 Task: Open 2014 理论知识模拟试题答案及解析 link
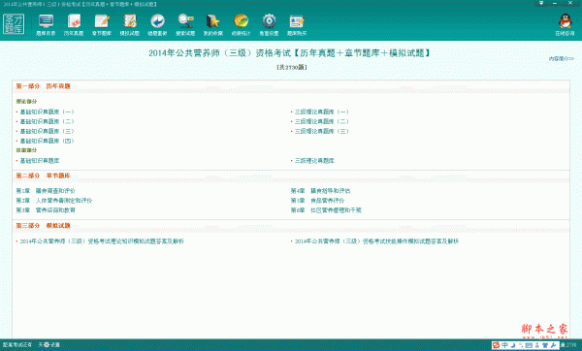(102, 241)
